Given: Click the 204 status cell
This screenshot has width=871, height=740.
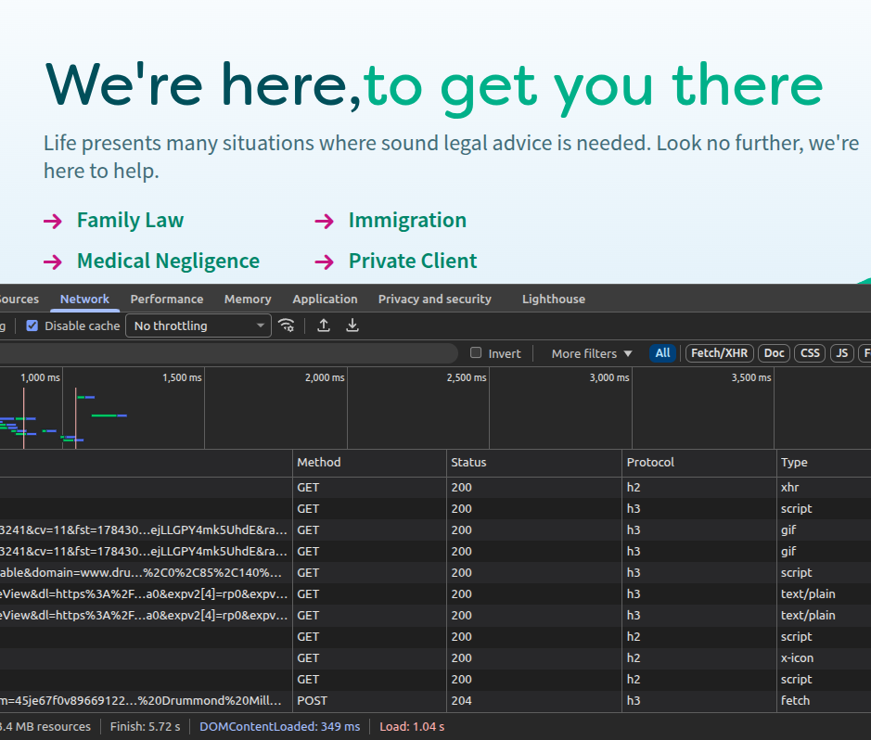Looking at the screenshot, I should 533,700.
